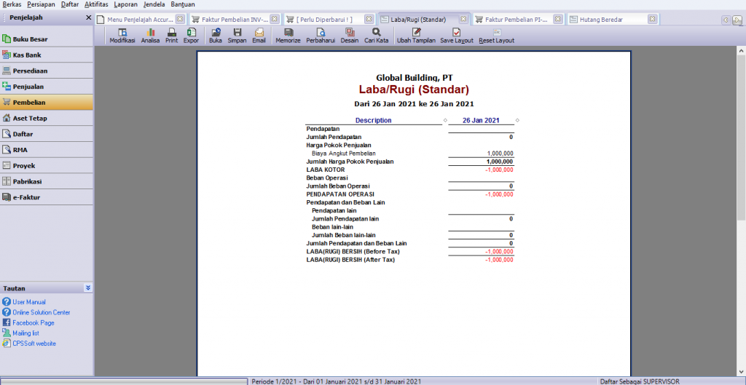The height and width of the screenshot is (385, 746).
Task: Open the Daftar sidebar section
Action: coord(47,134)
